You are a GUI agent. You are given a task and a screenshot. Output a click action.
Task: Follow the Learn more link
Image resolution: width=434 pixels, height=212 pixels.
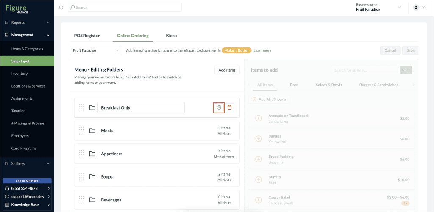tap(262, 51)
